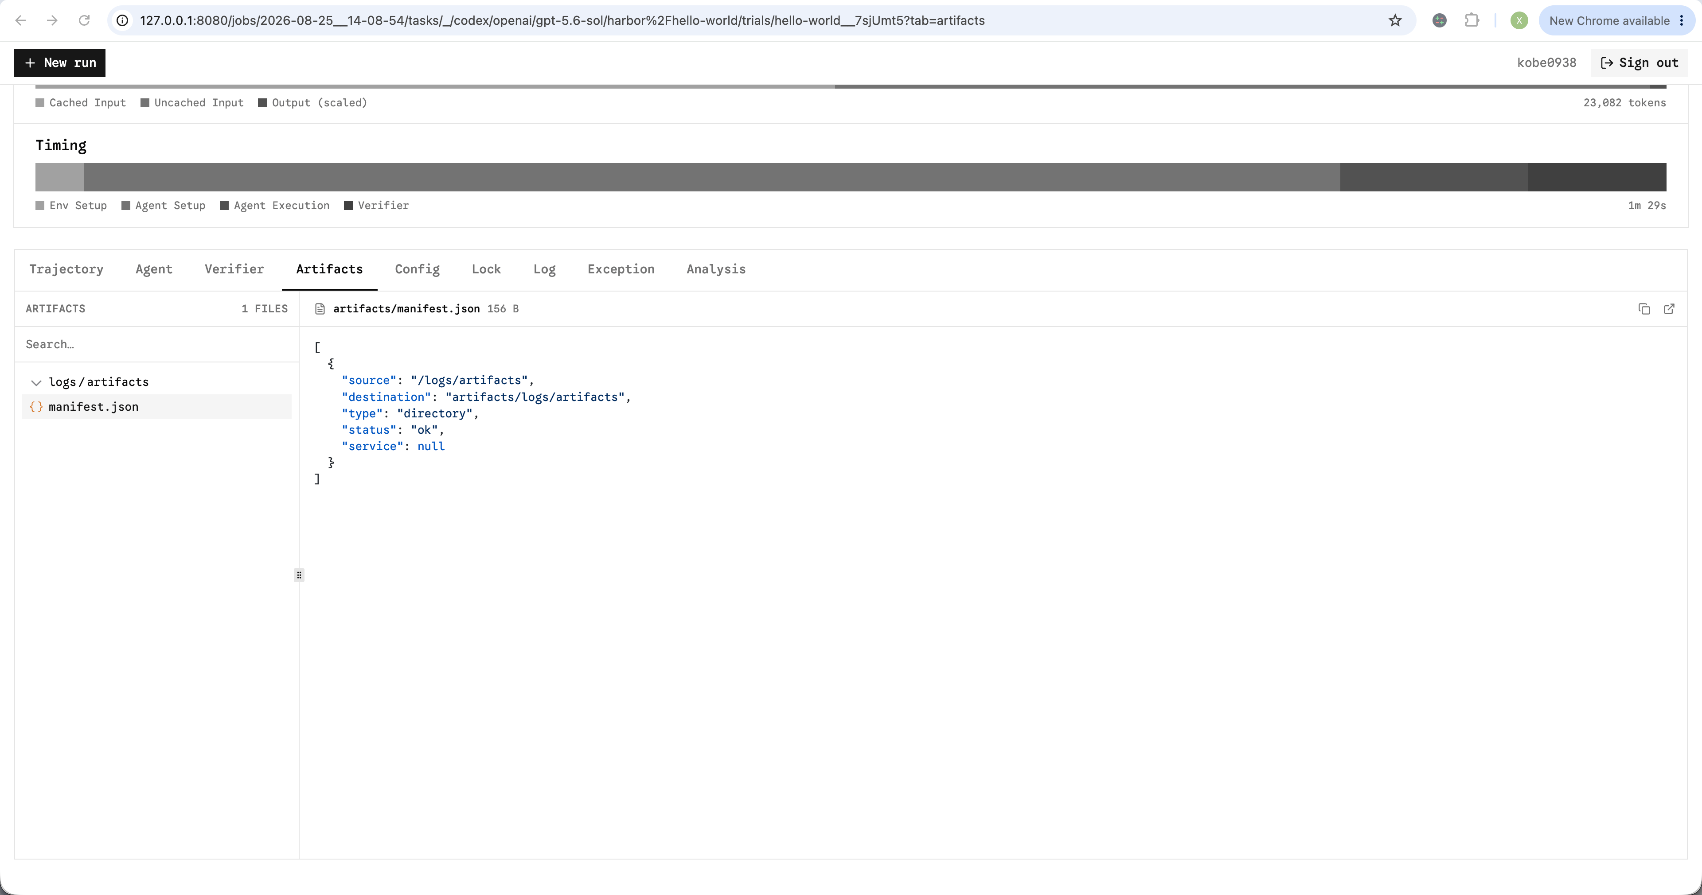Click the panel splitter handle
The image size is (1702, 895).
click(299, 575)
